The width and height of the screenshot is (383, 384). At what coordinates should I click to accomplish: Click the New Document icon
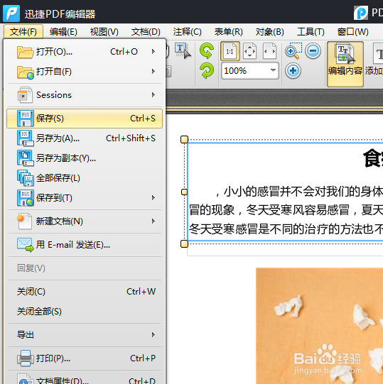coord(24,221)
